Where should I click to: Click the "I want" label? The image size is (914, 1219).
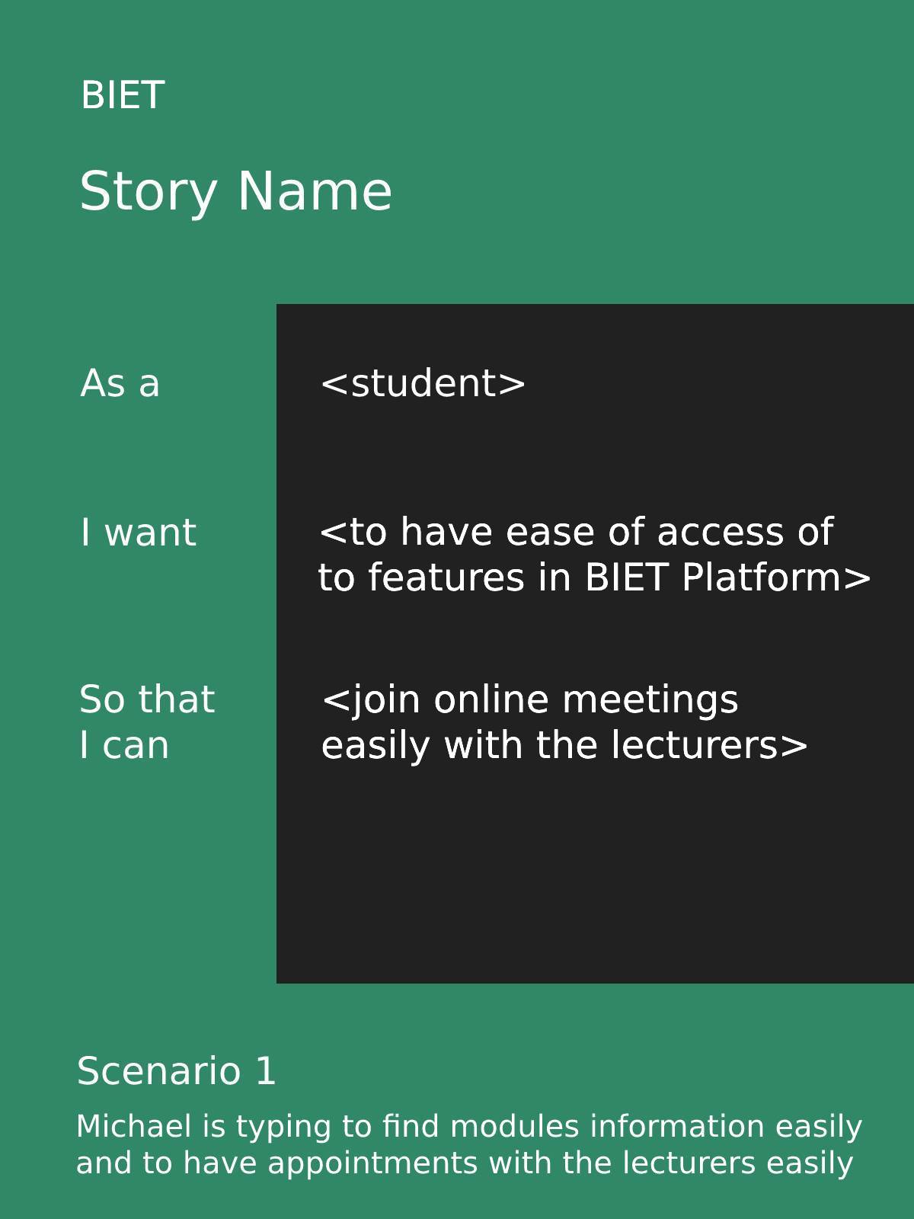click(139, 533)
